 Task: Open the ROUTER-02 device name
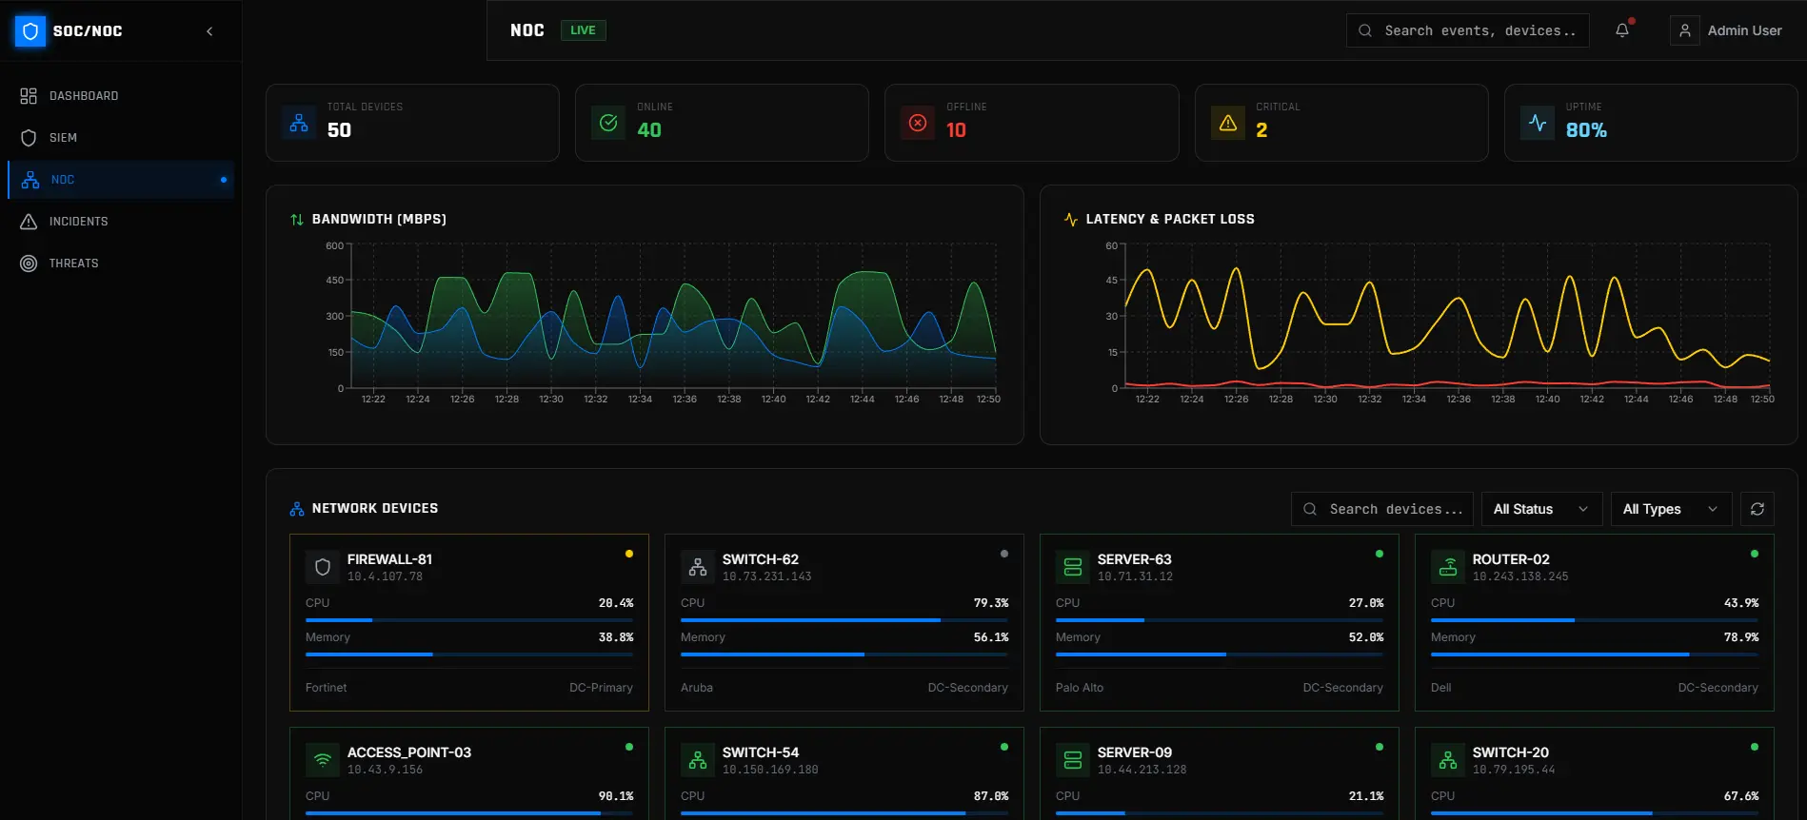1511,559
